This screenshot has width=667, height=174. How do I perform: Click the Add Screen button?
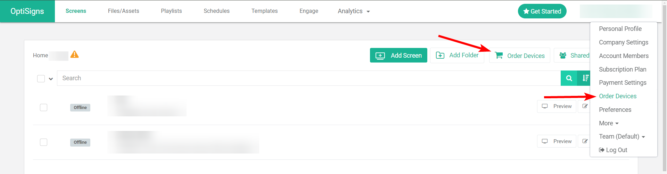coord(398,55)
